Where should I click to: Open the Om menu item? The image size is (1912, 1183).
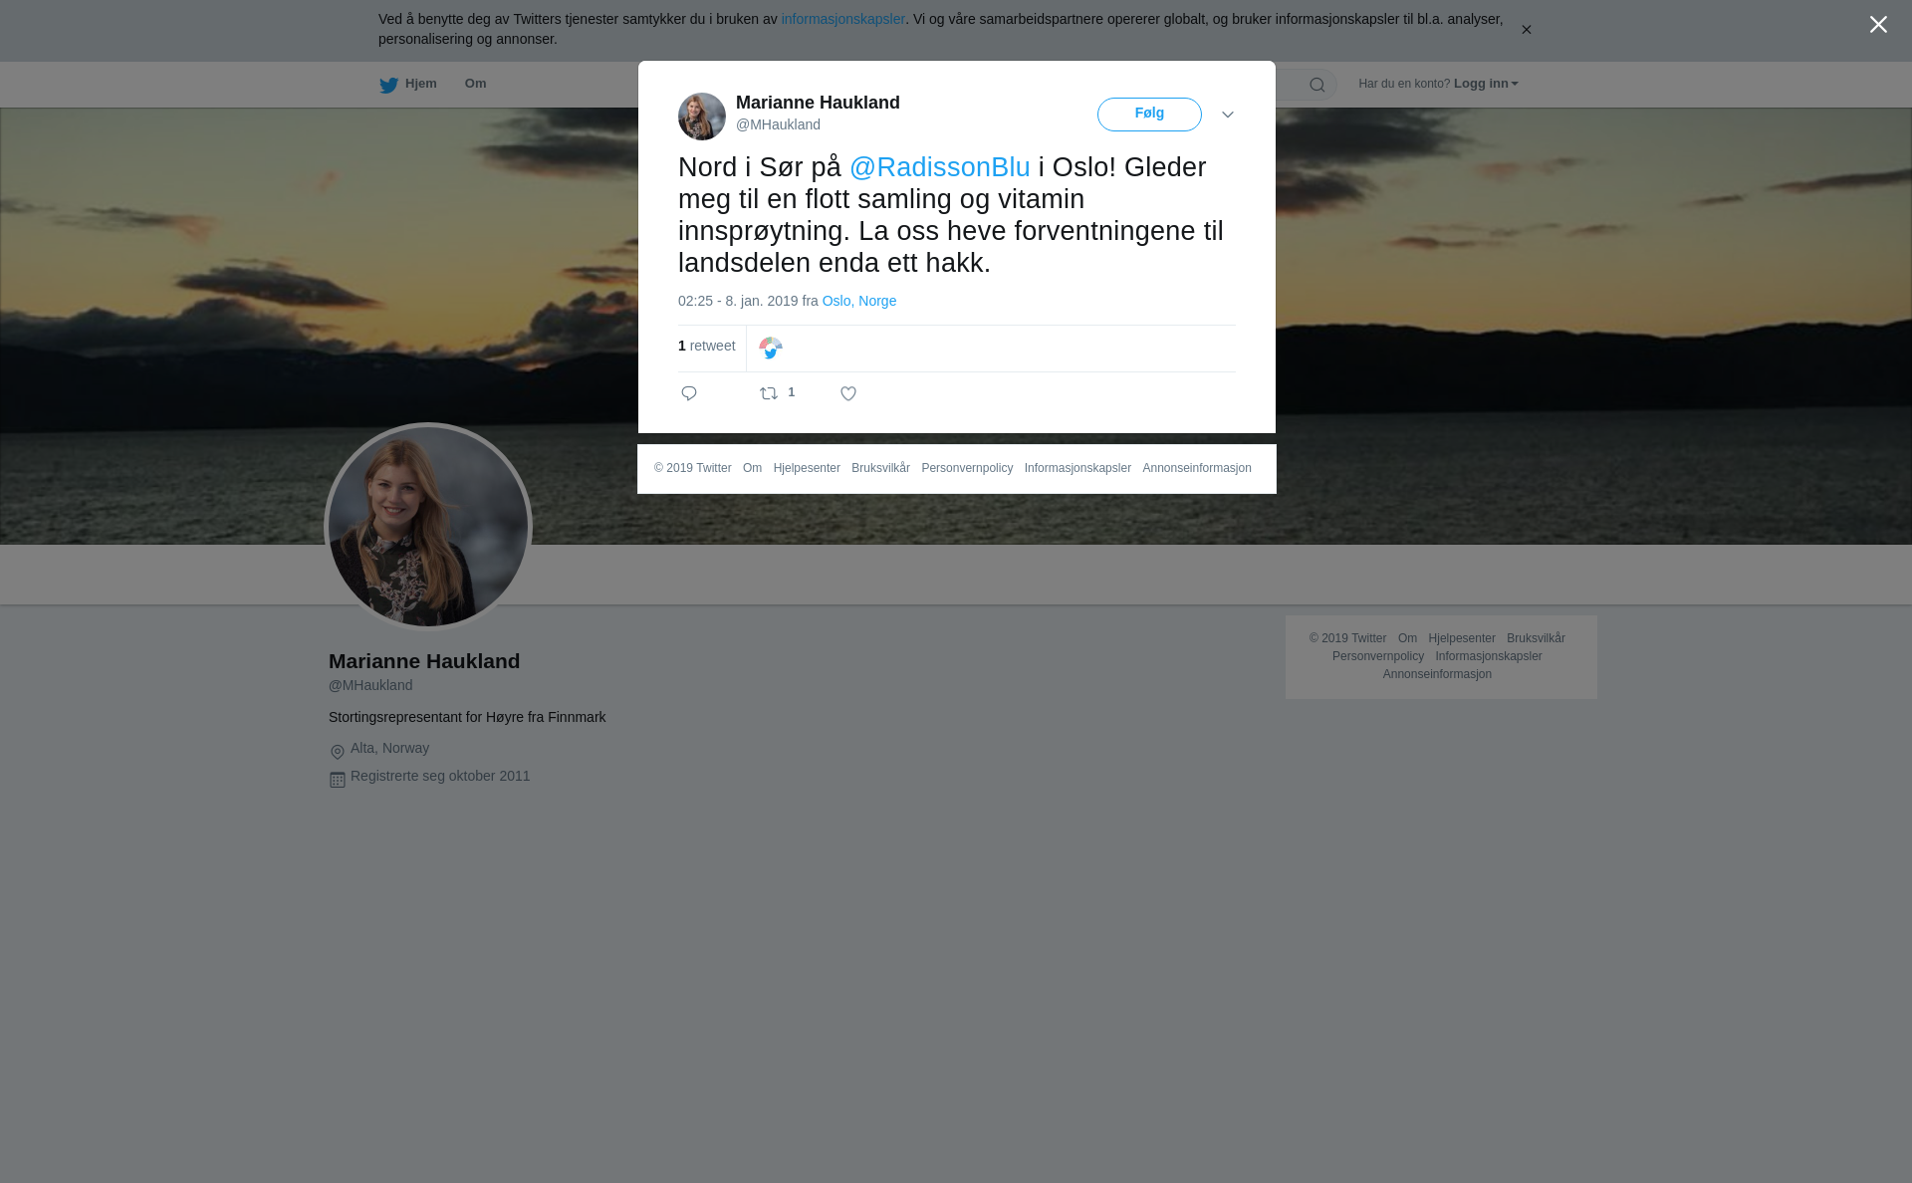pos(475,84)
